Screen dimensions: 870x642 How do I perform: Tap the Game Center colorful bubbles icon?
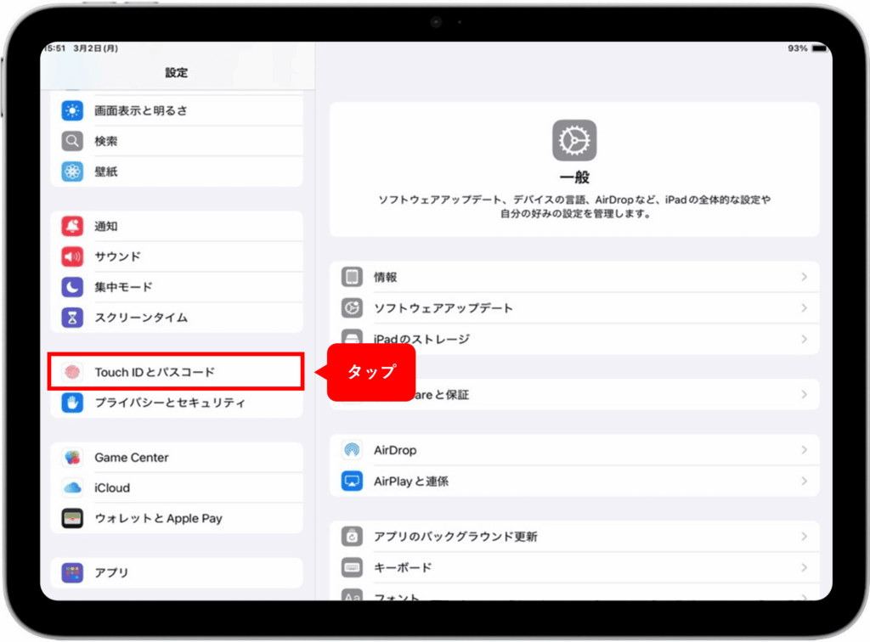click(x=72, y=458)
